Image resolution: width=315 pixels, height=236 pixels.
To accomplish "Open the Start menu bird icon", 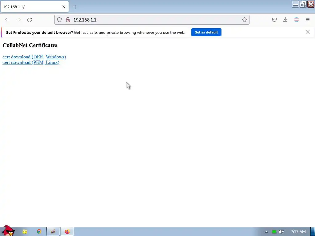I will click(8, 231).
